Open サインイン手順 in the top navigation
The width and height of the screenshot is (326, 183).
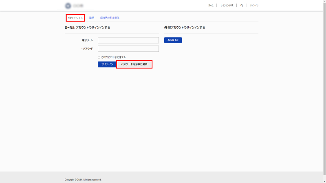(x=227, y=6)
